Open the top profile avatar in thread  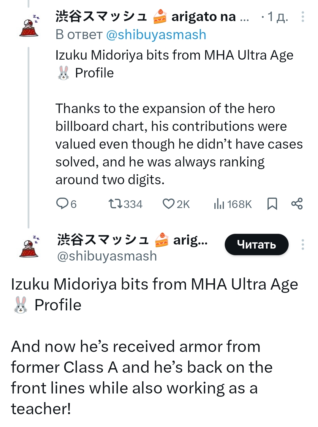29,26
